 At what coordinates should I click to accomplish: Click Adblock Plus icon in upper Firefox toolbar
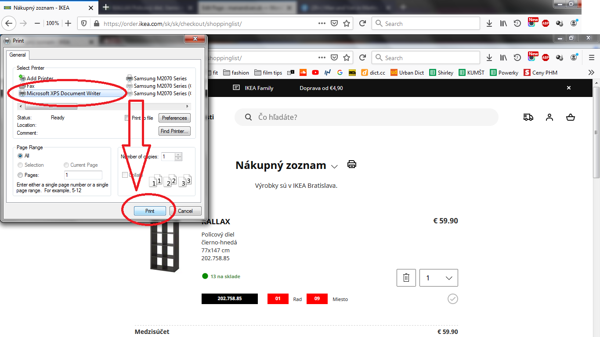point(546,24)
